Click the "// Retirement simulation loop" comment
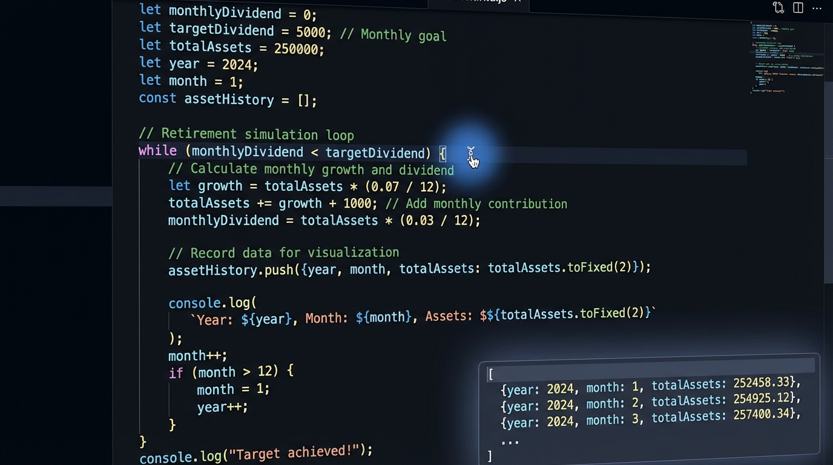 tap(246, 134)
